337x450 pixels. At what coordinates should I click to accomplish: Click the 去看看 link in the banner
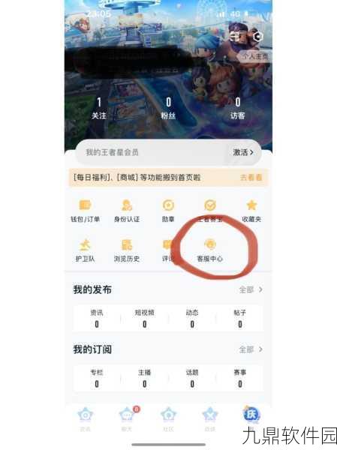coord(251,178)
